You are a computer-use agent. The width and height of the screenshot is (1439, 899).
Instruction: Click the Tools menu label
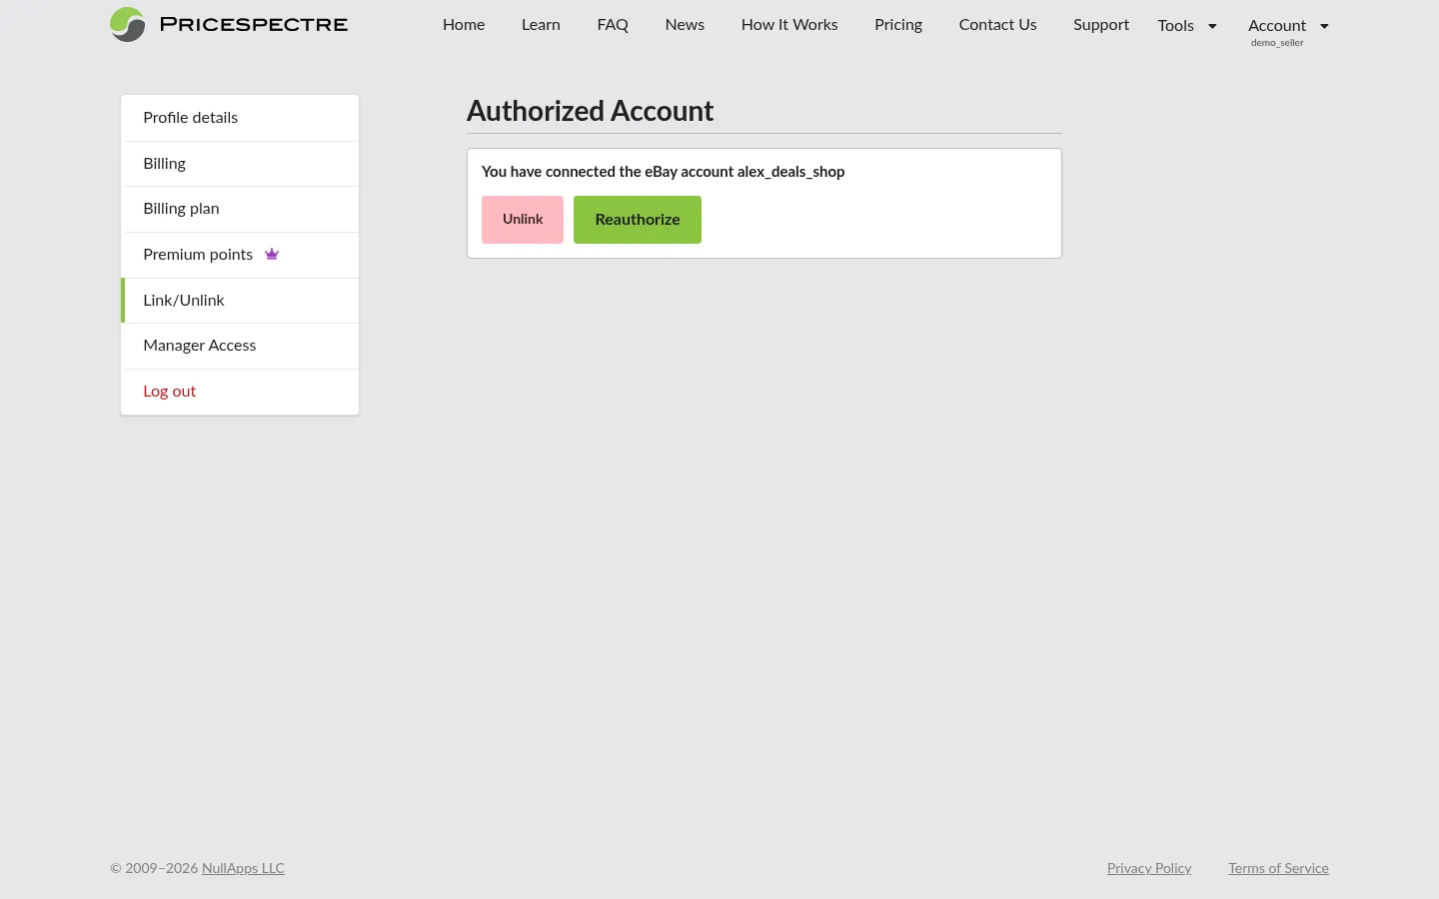(x=1175, y=26)
